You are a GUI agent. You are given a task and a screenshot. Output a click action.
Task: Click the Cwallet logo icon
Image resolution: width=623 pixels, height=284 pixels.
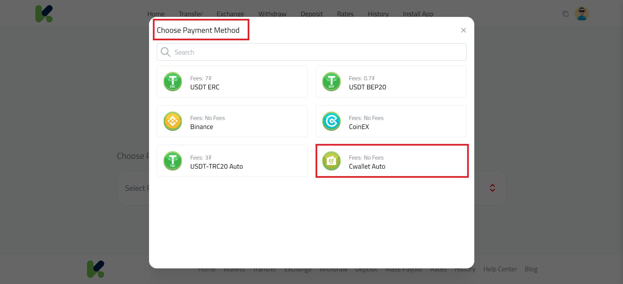tap(331, 161)
